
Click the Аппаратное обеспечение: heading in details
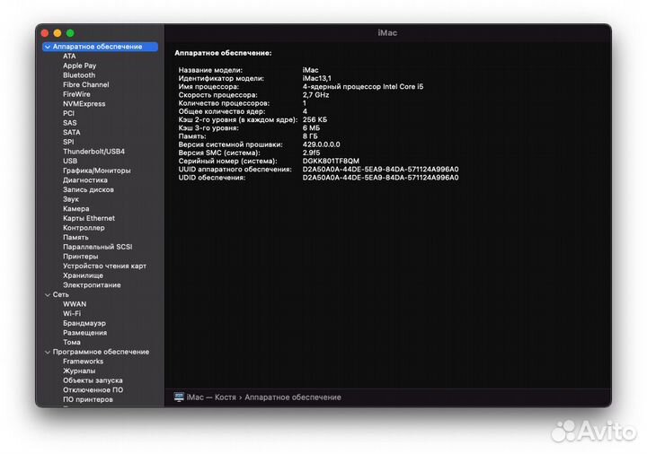point(223,53)
